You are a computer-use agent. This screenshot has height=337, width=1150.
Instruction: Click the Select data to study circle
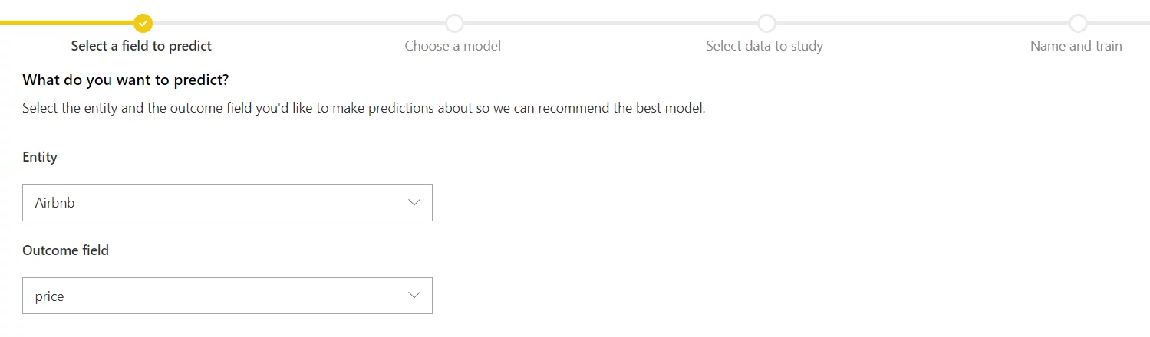tap(766, 23)
